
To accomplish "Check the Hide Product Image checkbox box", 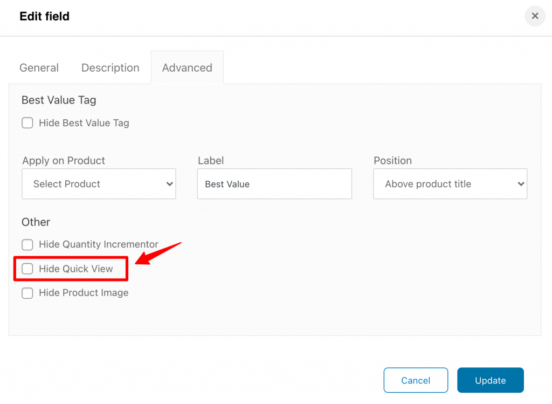I will (x=27, y=293).
